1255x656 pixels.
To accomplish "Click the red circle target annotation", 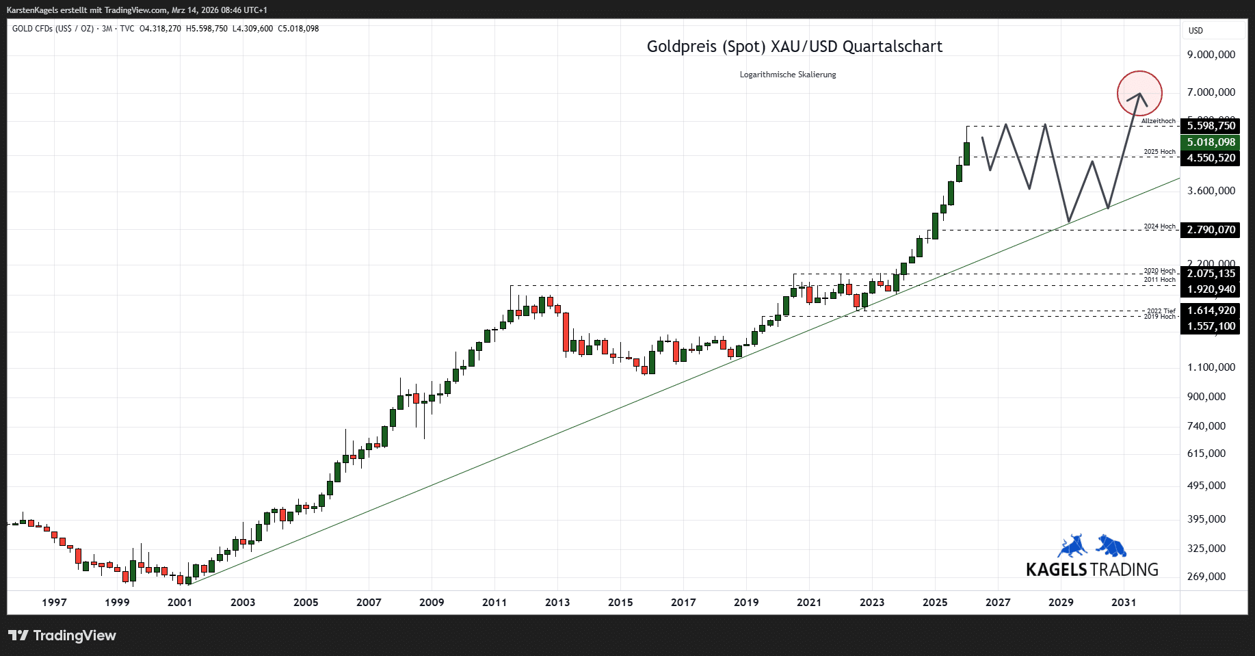I will click(x=1139, y=93).
